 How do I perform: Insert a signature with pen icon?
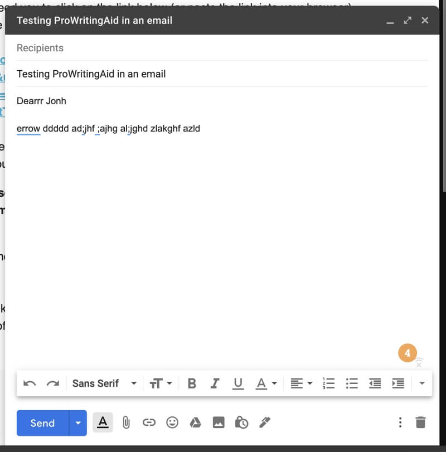pyautogui.click(x=265, y=422)
